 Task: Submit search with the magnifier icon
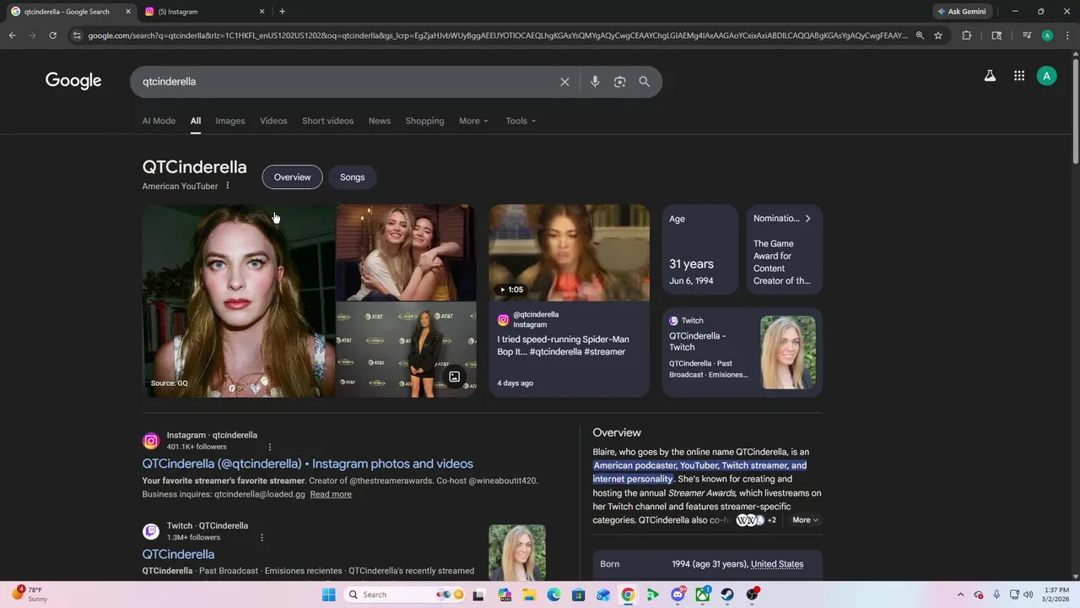645,82
